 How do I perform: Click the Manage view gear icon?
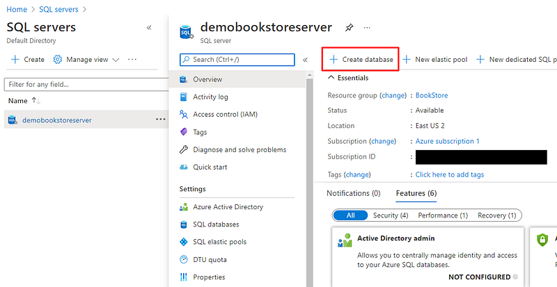coord(57,60)
